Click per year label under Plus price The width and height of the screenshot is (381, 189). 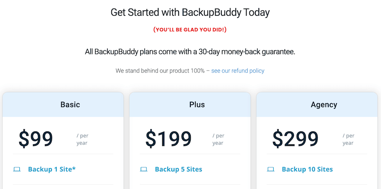click(x=218, y=139)
